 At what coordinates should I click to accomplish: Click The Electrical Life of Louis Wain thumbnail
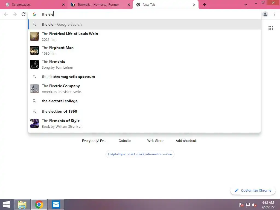[34, 36]
